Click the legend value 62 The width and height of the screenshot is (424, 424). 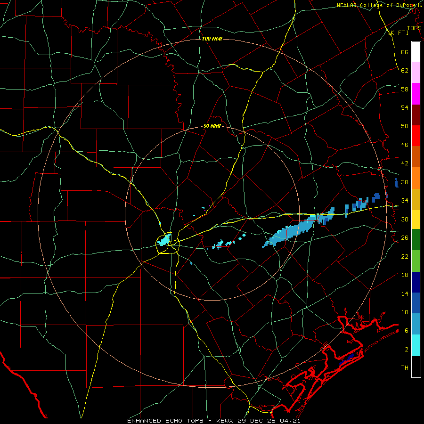click(x=405, y=71)
